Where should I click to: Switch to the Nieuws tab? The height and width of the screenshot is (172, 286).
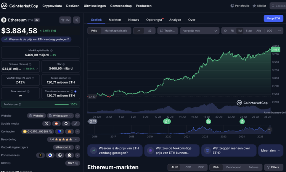pyautogui.click(x=133, y=20)
